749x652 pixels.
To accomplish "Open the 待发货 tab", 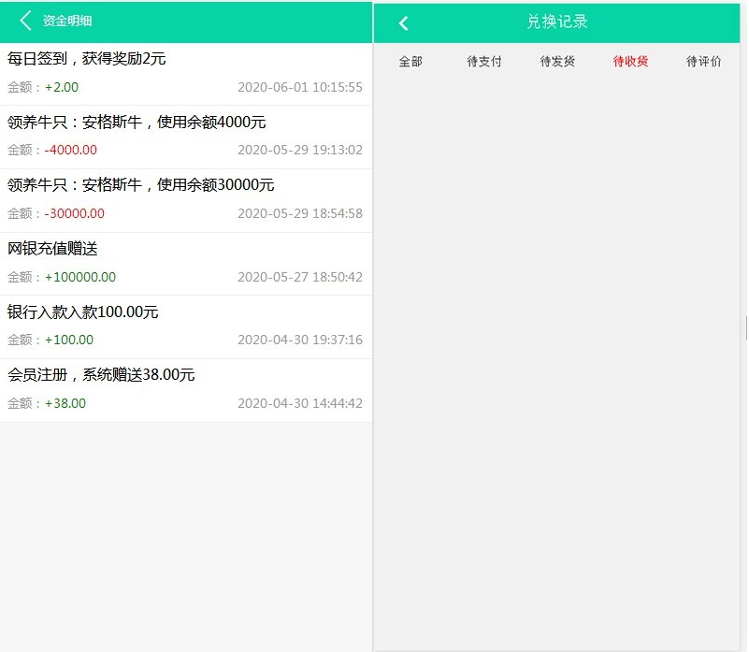I will (x=557, y=62).
